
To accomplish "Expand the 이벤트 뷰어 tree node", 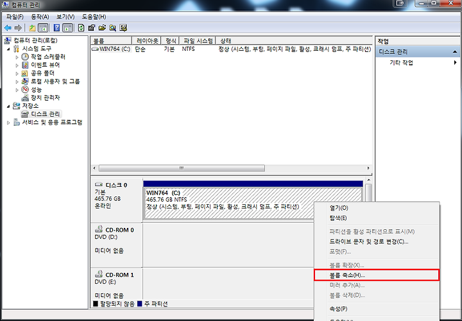I will [17, 65].
